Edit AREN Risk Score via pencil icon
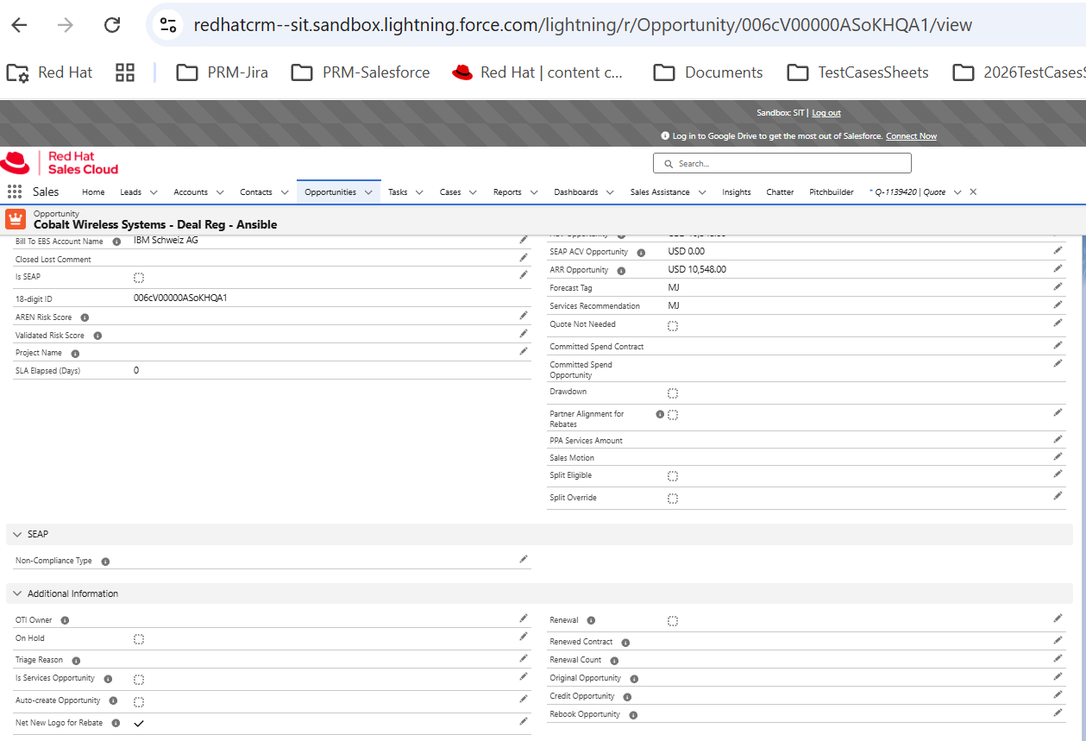The width and height of the screenshot is (1086, 741). point(524,316)
